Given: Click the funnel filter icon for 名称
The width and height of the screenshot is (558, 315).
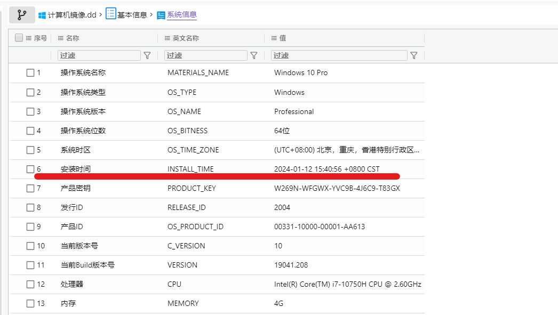Looking at the screenshot, I should (x=147, y=55).
